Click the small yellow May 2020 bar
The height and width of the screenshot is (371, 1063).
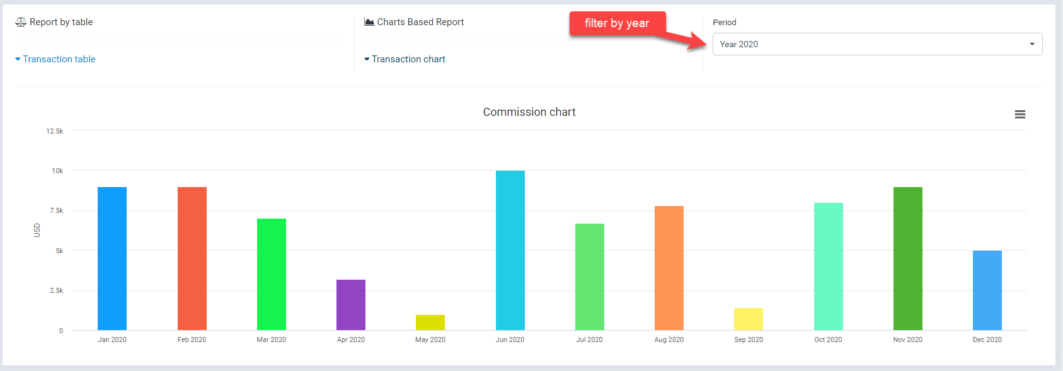[430, 322]
